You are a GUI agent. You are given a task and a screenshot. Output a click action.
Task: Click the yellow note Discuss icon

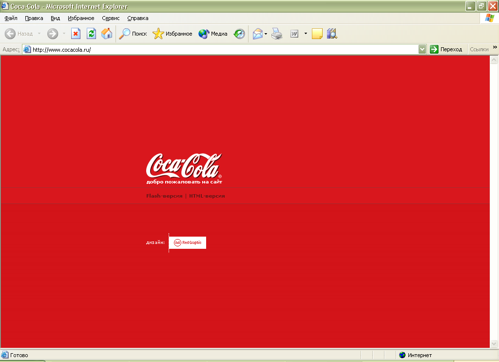point(317,34)
